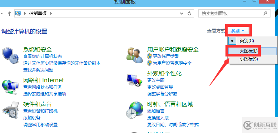Open 查找并解决问题 link

point(38,70)
